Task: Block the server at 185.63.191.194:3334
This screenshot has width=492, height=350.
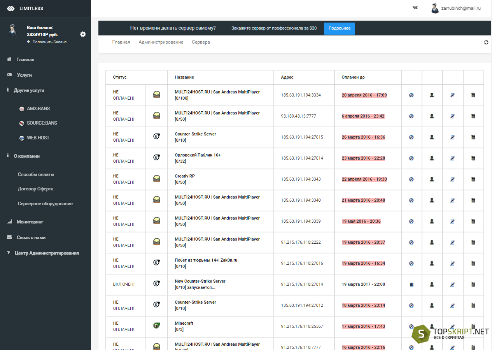Action: (411, 95)
